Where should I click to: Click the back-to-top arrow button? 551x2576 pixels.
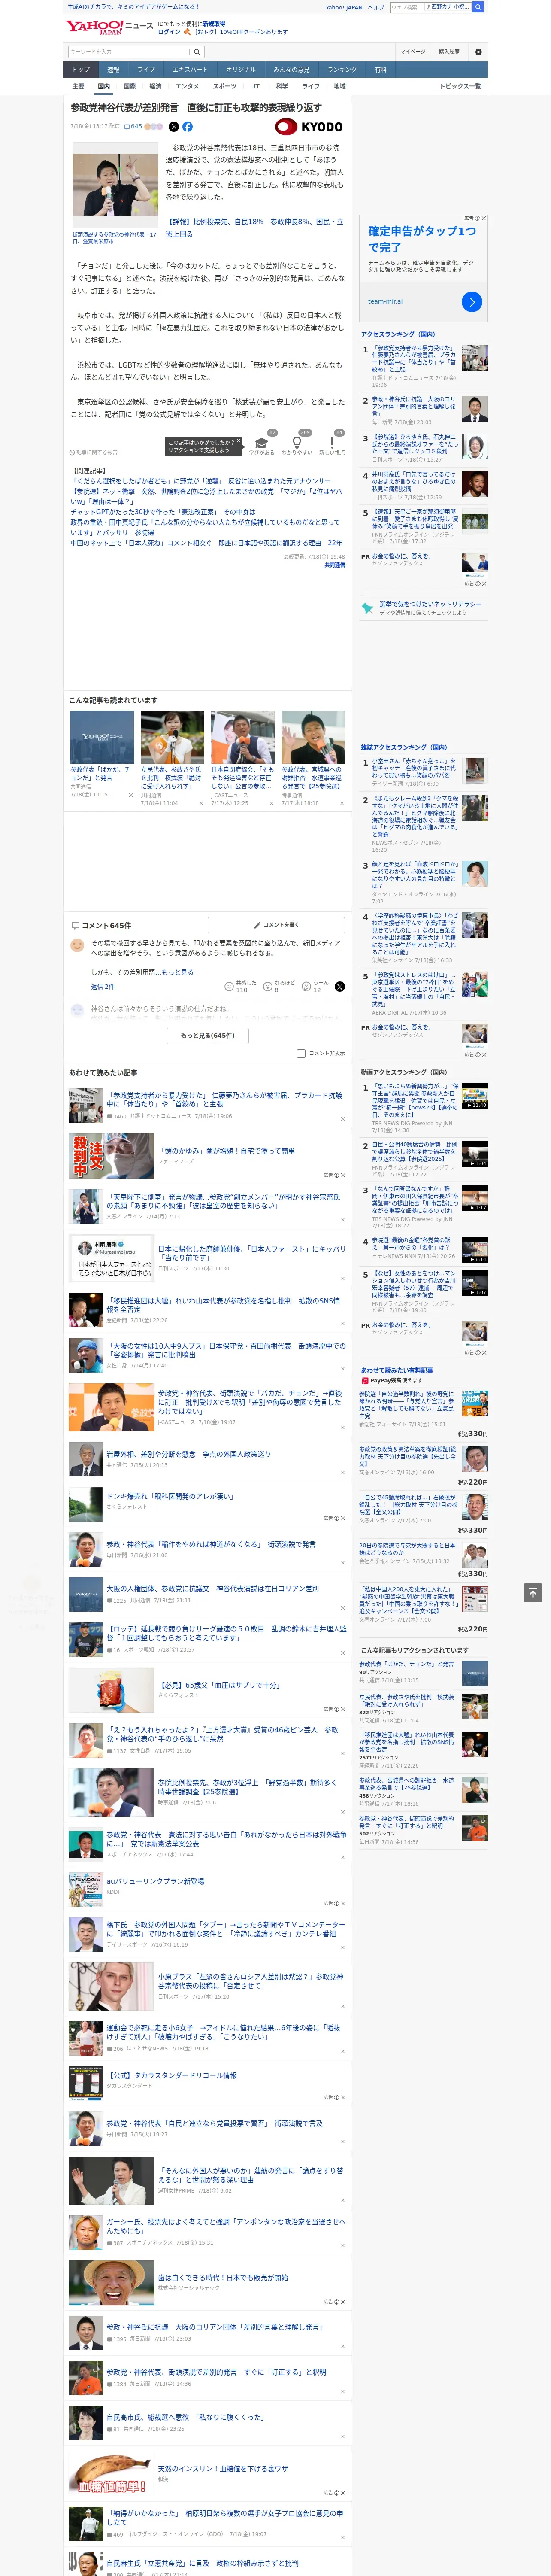533,1592
